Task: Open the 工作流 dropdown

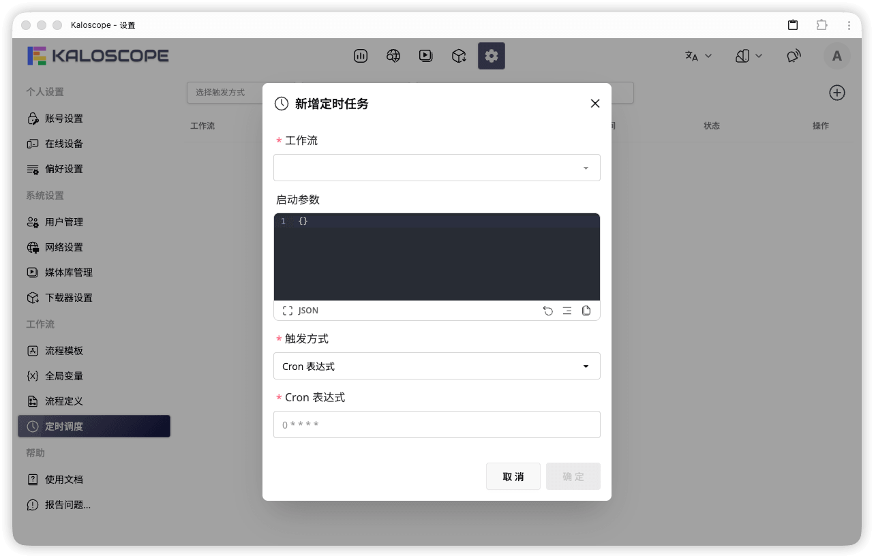Action: click(437, 168)
